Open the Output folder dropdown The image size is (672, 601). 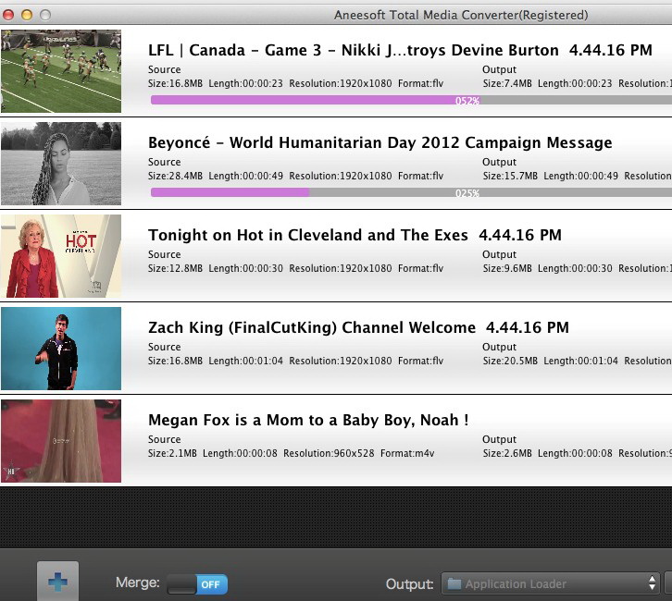tap(549, 583)
